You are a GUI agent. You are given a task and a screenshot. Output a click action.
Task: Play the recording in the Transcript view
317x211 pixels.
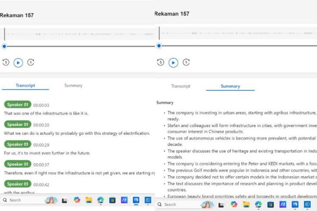pyautogui.click(x=18, y=63)
